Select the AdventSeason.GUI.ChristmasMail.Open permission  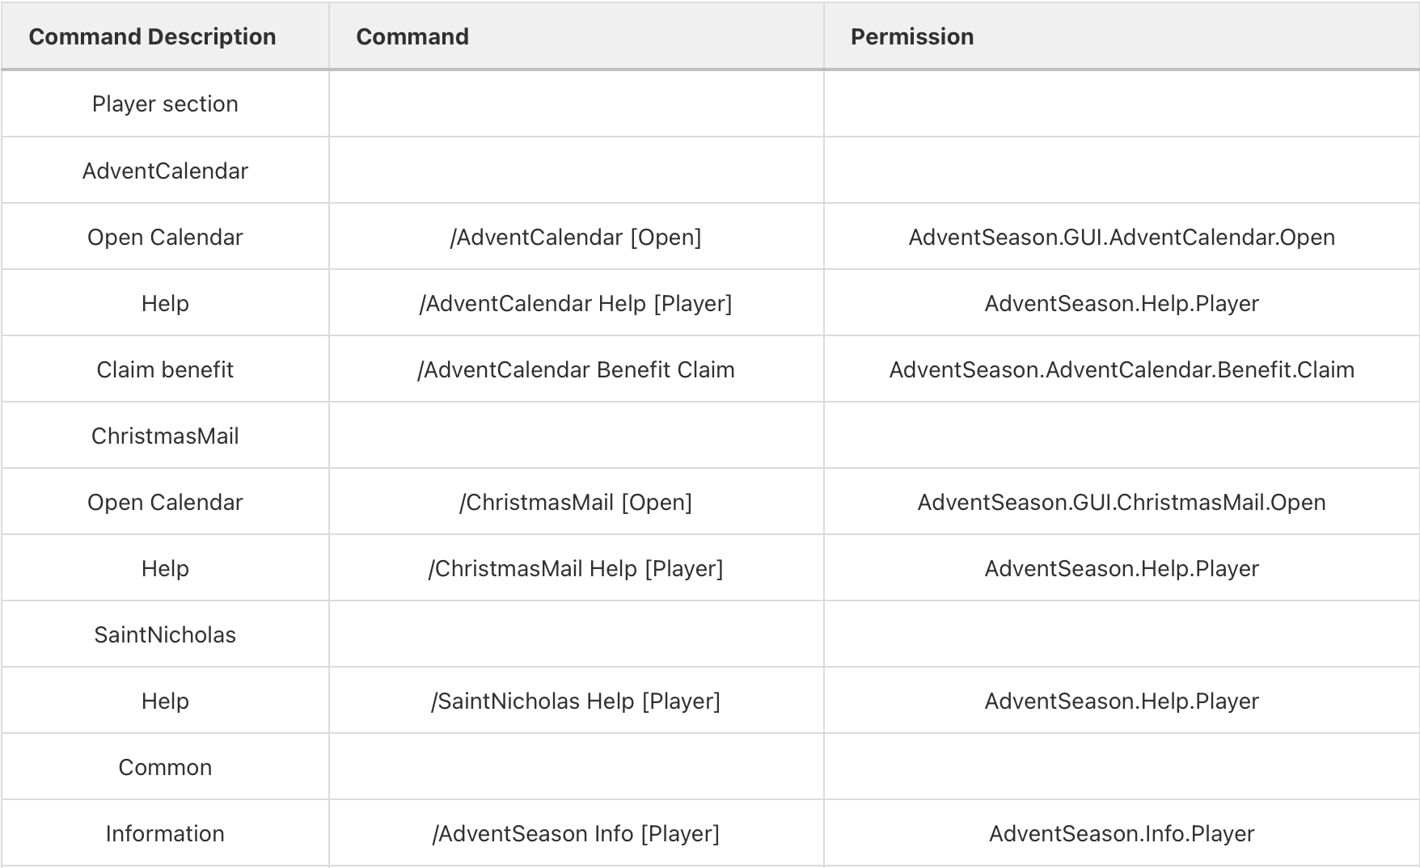[1122, 502]
